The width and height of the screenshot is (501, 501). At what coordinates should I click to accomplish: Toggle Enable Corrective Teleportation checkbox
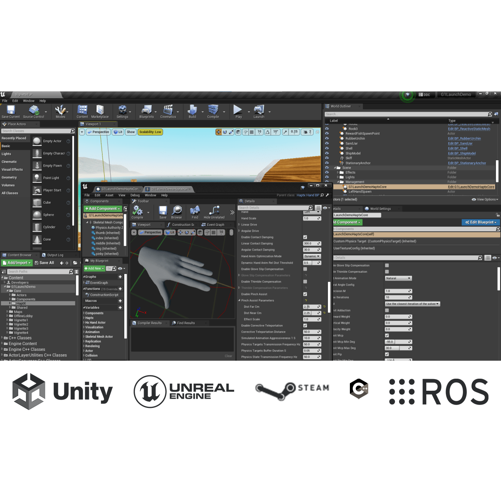(x=305, y=326)
